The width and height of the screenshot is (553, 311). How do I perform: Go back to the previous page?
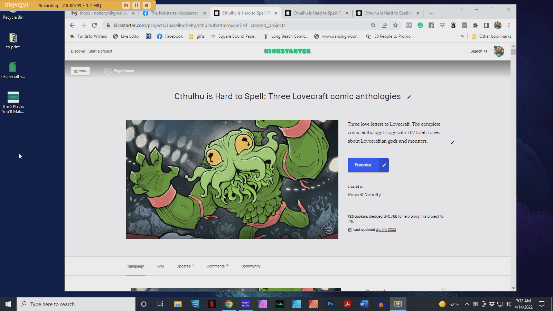(x=72, y=25)
